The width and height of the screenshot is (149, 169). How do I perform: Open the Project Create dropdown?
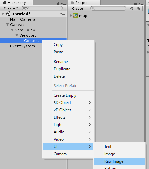tap(79, 8)
